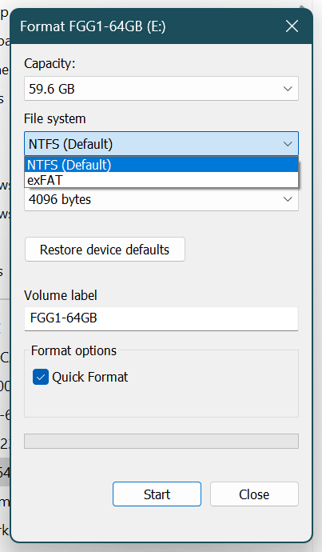
Task: Click the Format options group heading
Action: click(x=74, y=350)
